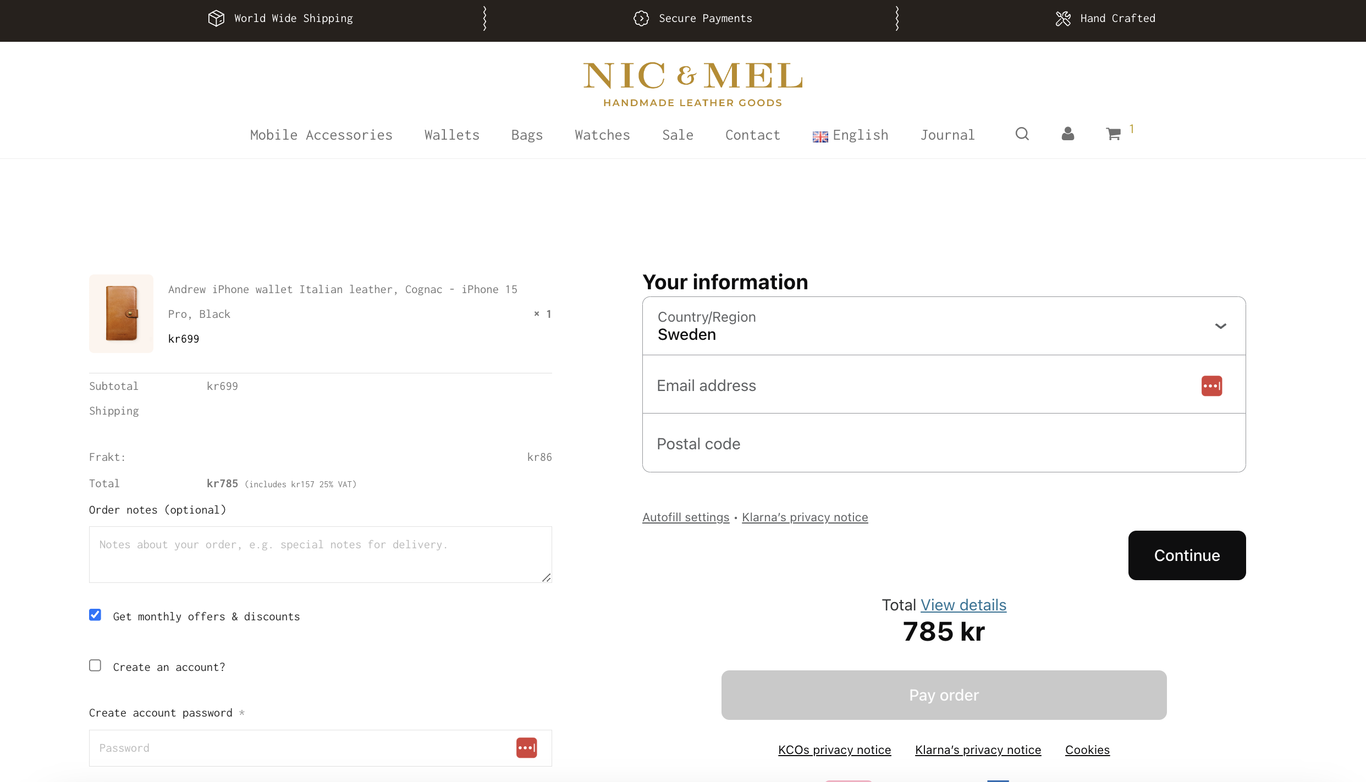The height and width of the screenshot is (782, 1366).
Task: Focus the Order notes text area
Action: (320, 554)
